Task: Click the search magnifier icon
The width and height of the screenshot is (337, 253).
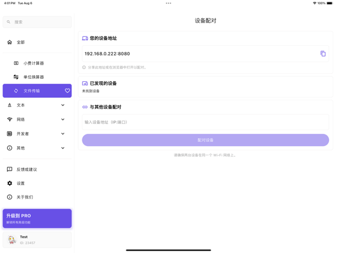Action: click(9, 22)
